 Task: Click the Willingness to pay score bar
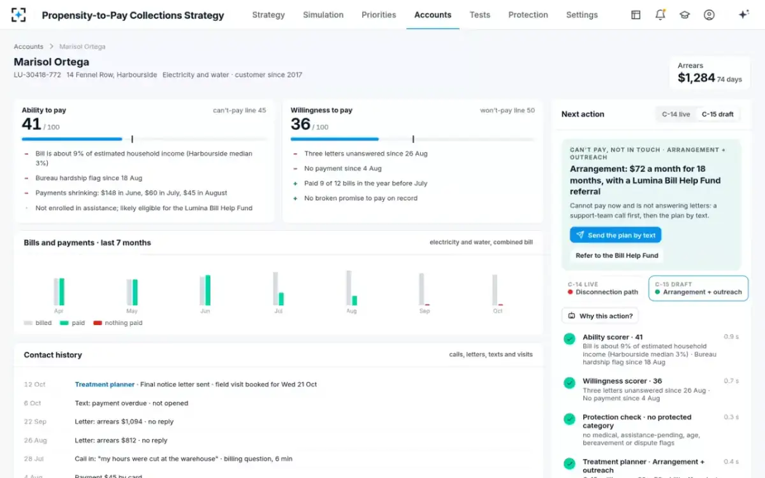click(412, 139)
